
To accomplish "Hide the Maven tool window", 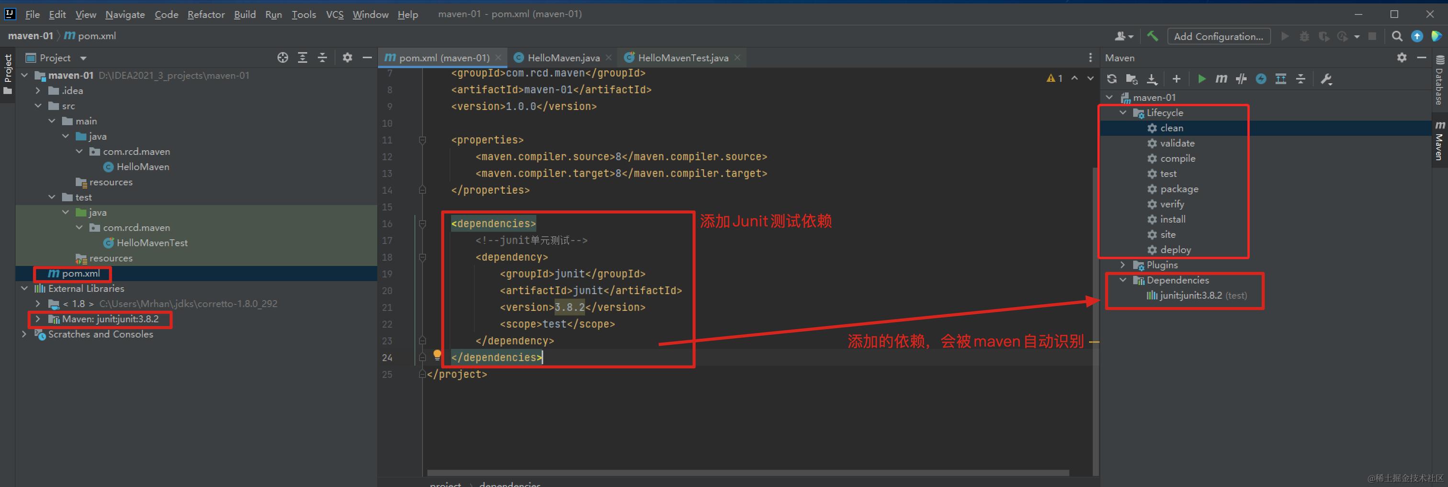I will coord(1422,57).
